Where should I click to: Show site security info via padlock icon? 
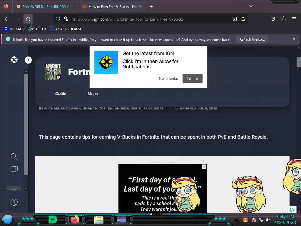pyautogui.click(x=66, y=19)
